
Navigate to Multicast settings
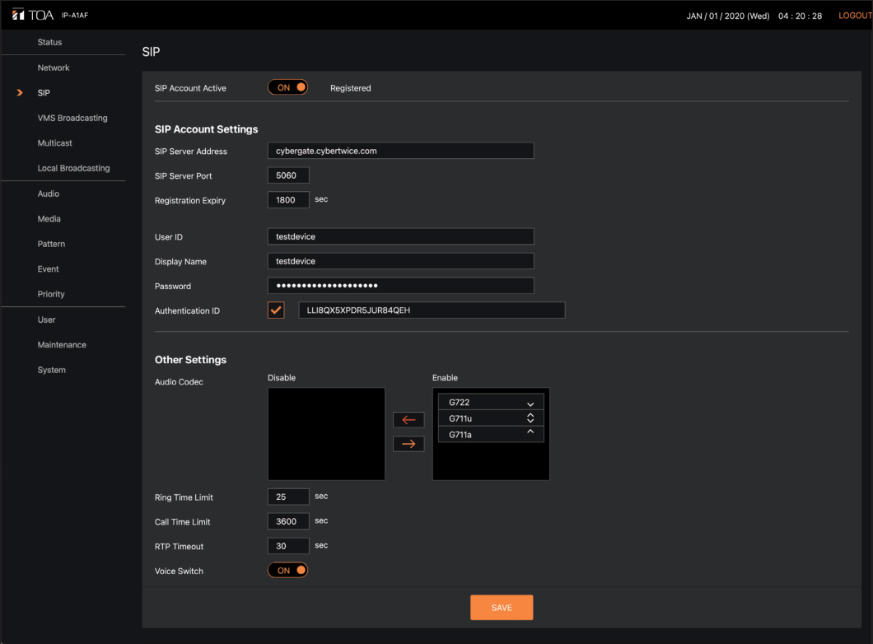(56, 142)
